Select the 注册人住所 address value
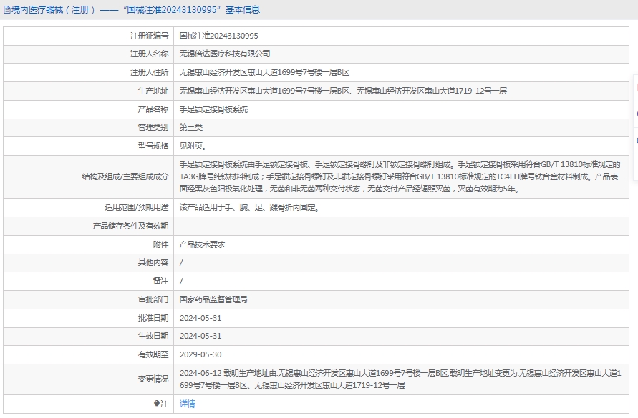 pyautogui.click(x=264, y=72)
